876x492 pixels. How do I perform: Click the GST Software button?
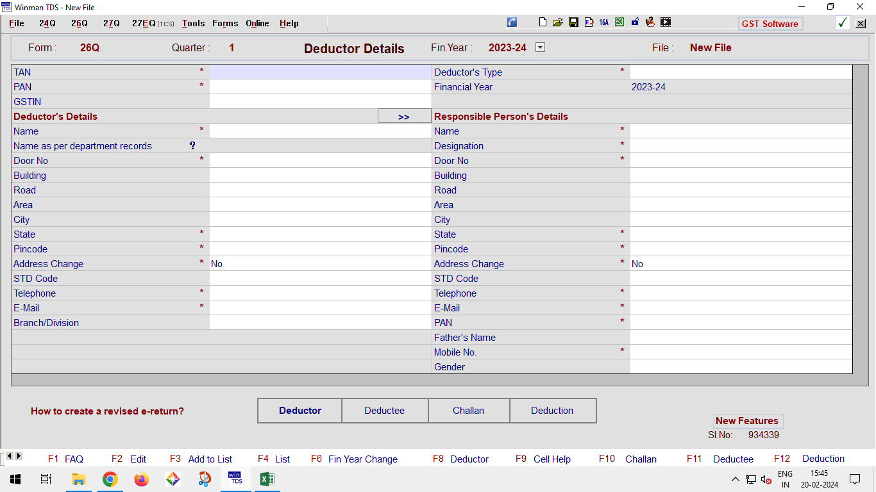pos(770,24)
